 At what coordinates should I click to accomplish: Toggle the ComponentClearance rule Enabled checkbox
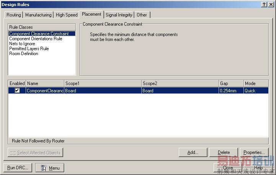(x=17, y=90)
